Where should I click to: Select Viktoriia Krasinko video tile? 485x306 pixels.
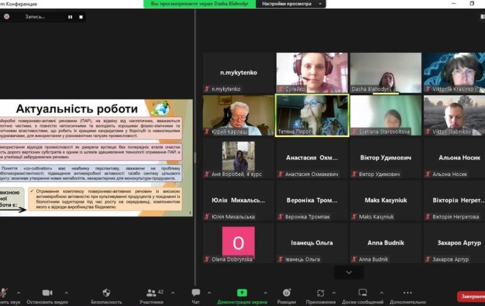tap(454, 73)
